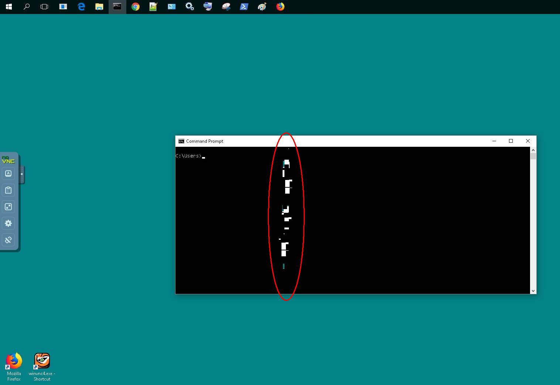Open Google Chrome from the taskbar
The height and width of the screenshot is (385, 560).
[x=136, y=7]
